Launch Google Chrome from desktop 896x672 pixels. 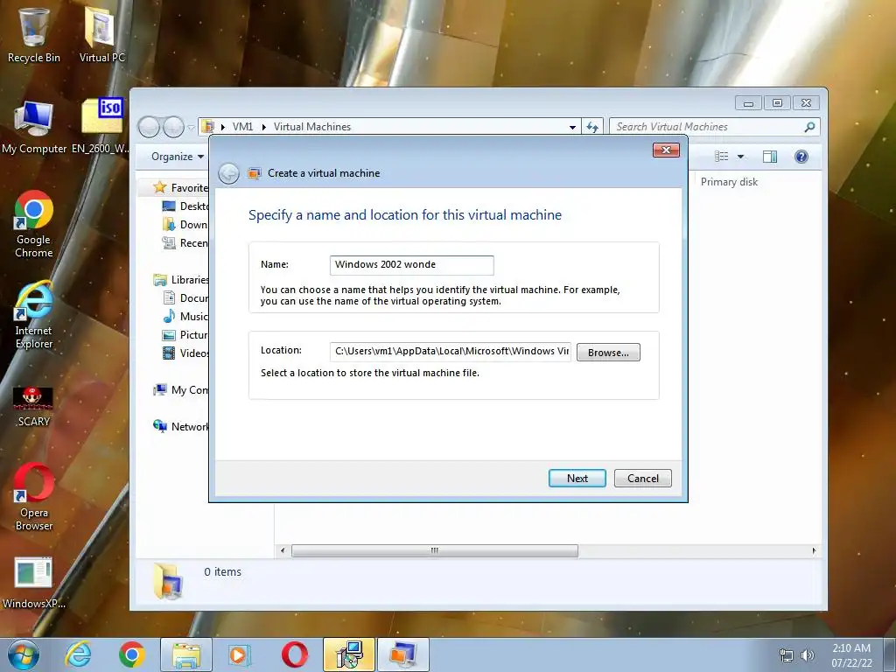click(x=34, y=224)
